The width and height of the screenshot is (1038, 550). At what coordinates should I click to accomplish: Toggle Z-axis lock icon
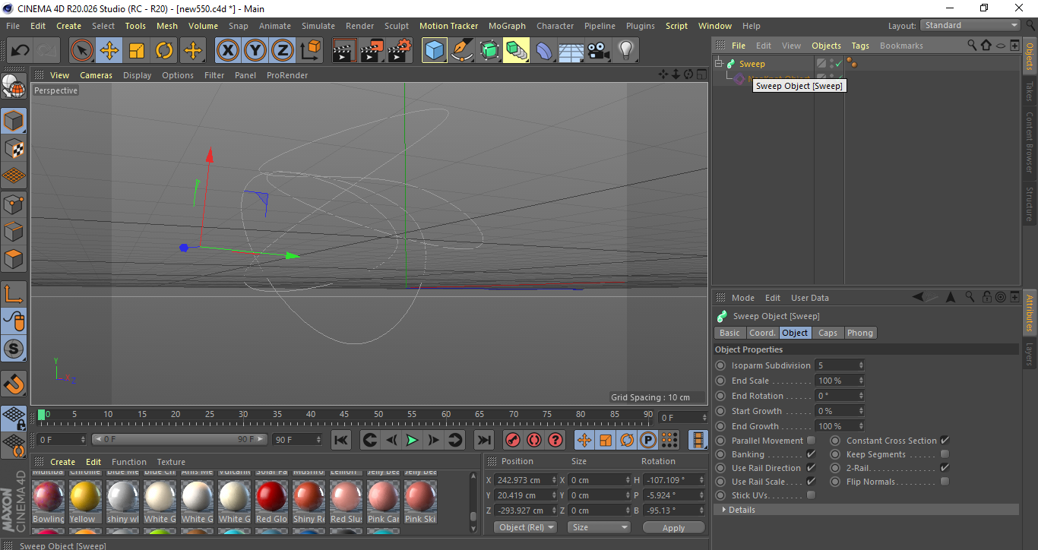click(x=283, y=51)
